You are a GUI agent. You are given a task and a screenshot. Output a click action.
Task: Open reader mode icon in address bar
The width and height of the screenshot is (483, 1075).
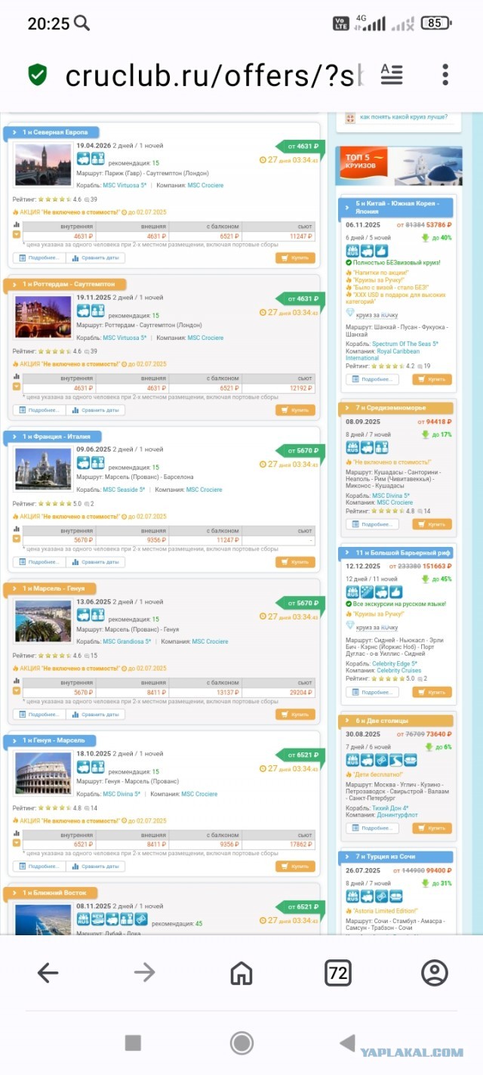tap(392, 75)
